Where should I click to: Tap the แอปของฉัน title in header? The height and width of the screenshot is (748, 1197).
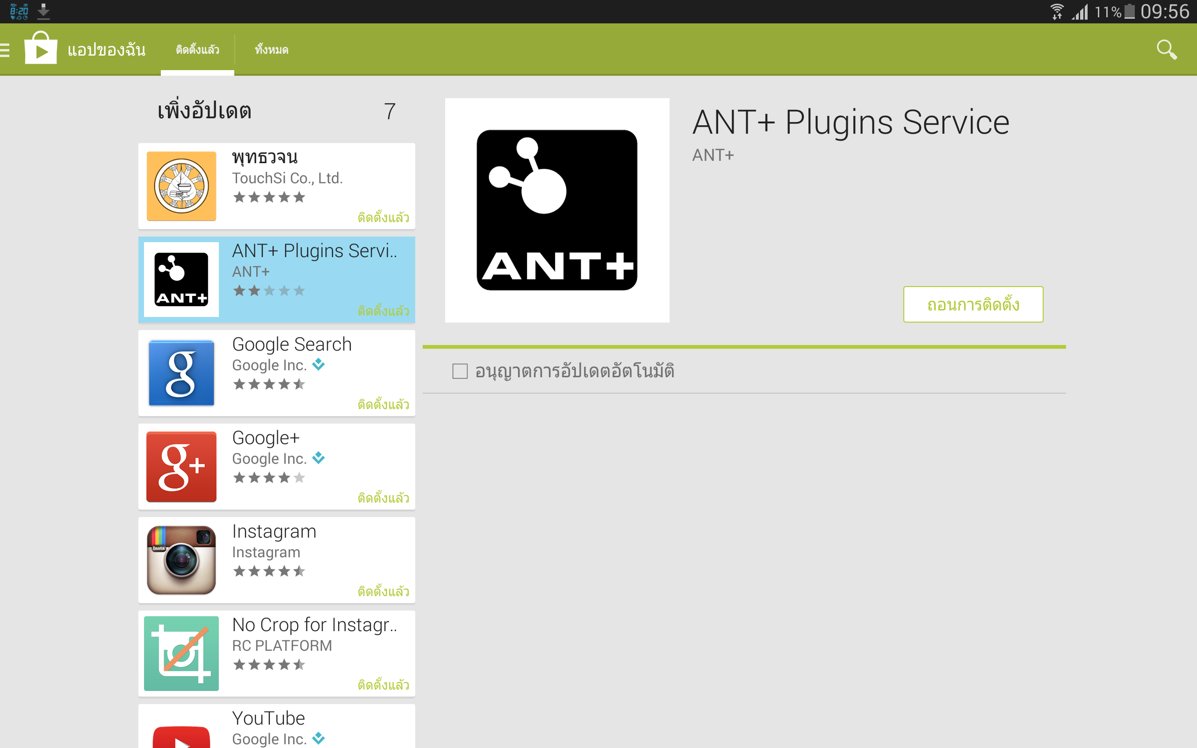point(106,50)
